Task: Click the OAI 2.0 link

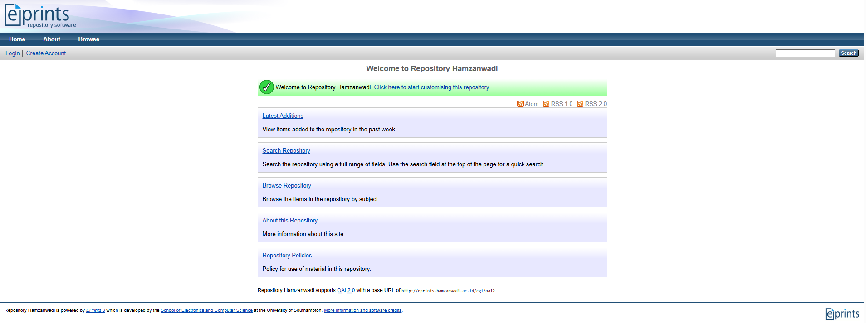Action: [x=346, y=290]
